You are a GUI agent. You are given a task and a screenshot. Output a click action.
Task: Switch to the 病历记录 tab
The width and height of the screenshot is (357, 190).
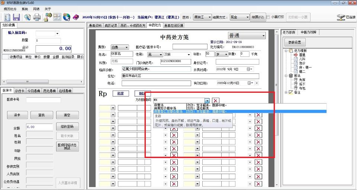click(111, 26)
